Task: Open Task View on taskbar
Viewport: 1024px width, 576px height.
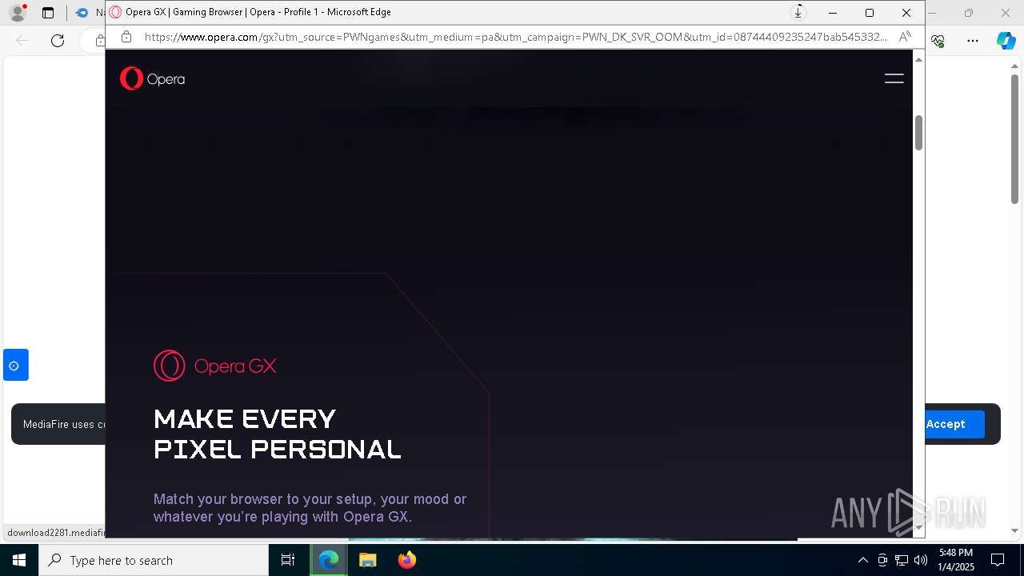Action: (288, 560)
